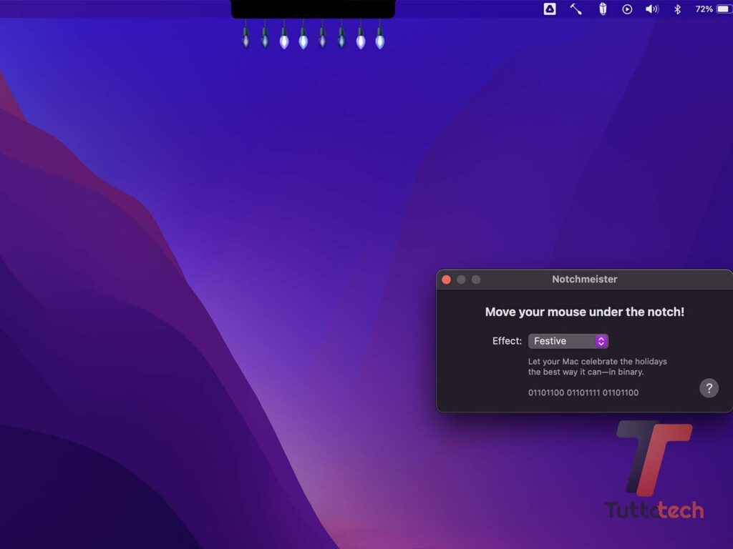Click the Notchmeister title bar text

coord(585,280)
